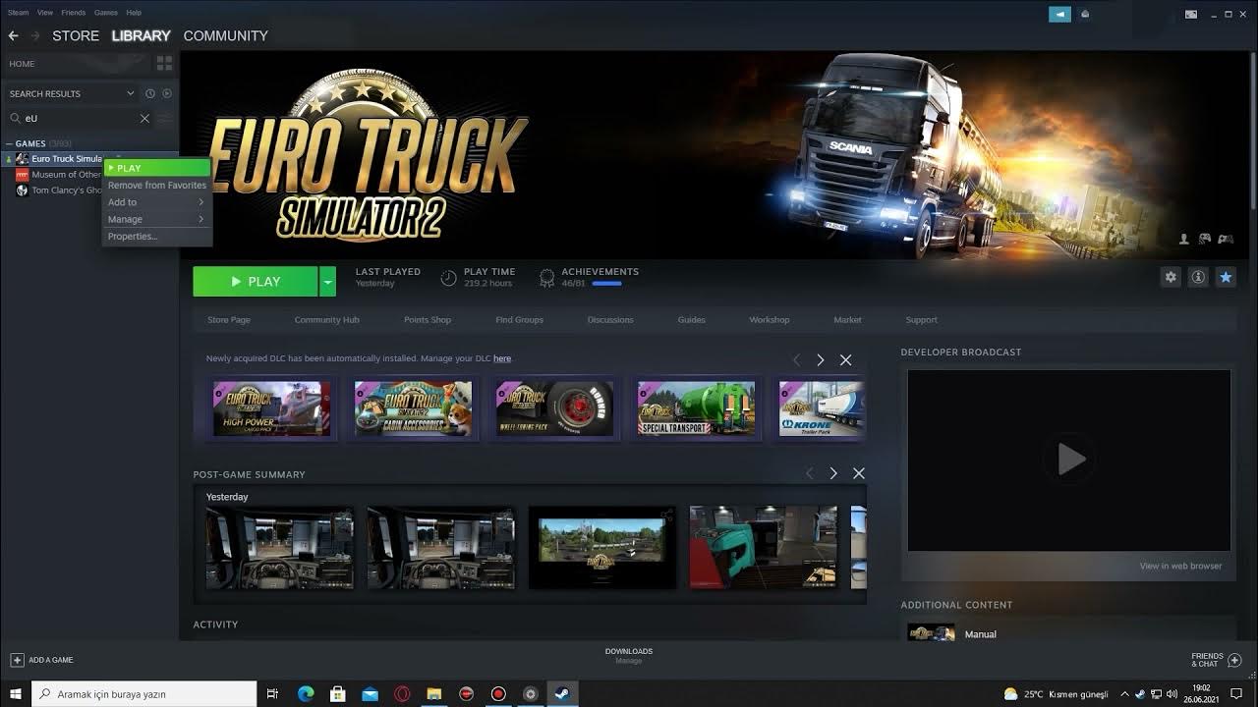Open the Help menu
This screenshot has height=707, width=1258.
pyautogui.click(x=134, y=13)
